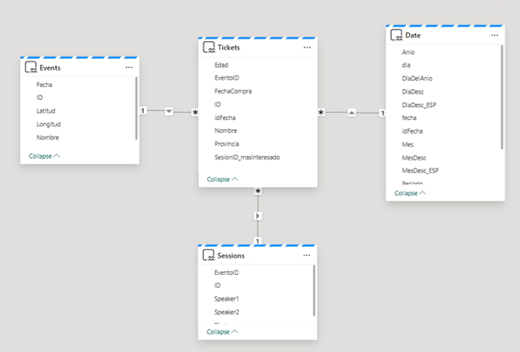This screenshot has width=520, height=352.
Task: Click the '1' cardinality marker above Sessions
Action: [x=258, y=241]
